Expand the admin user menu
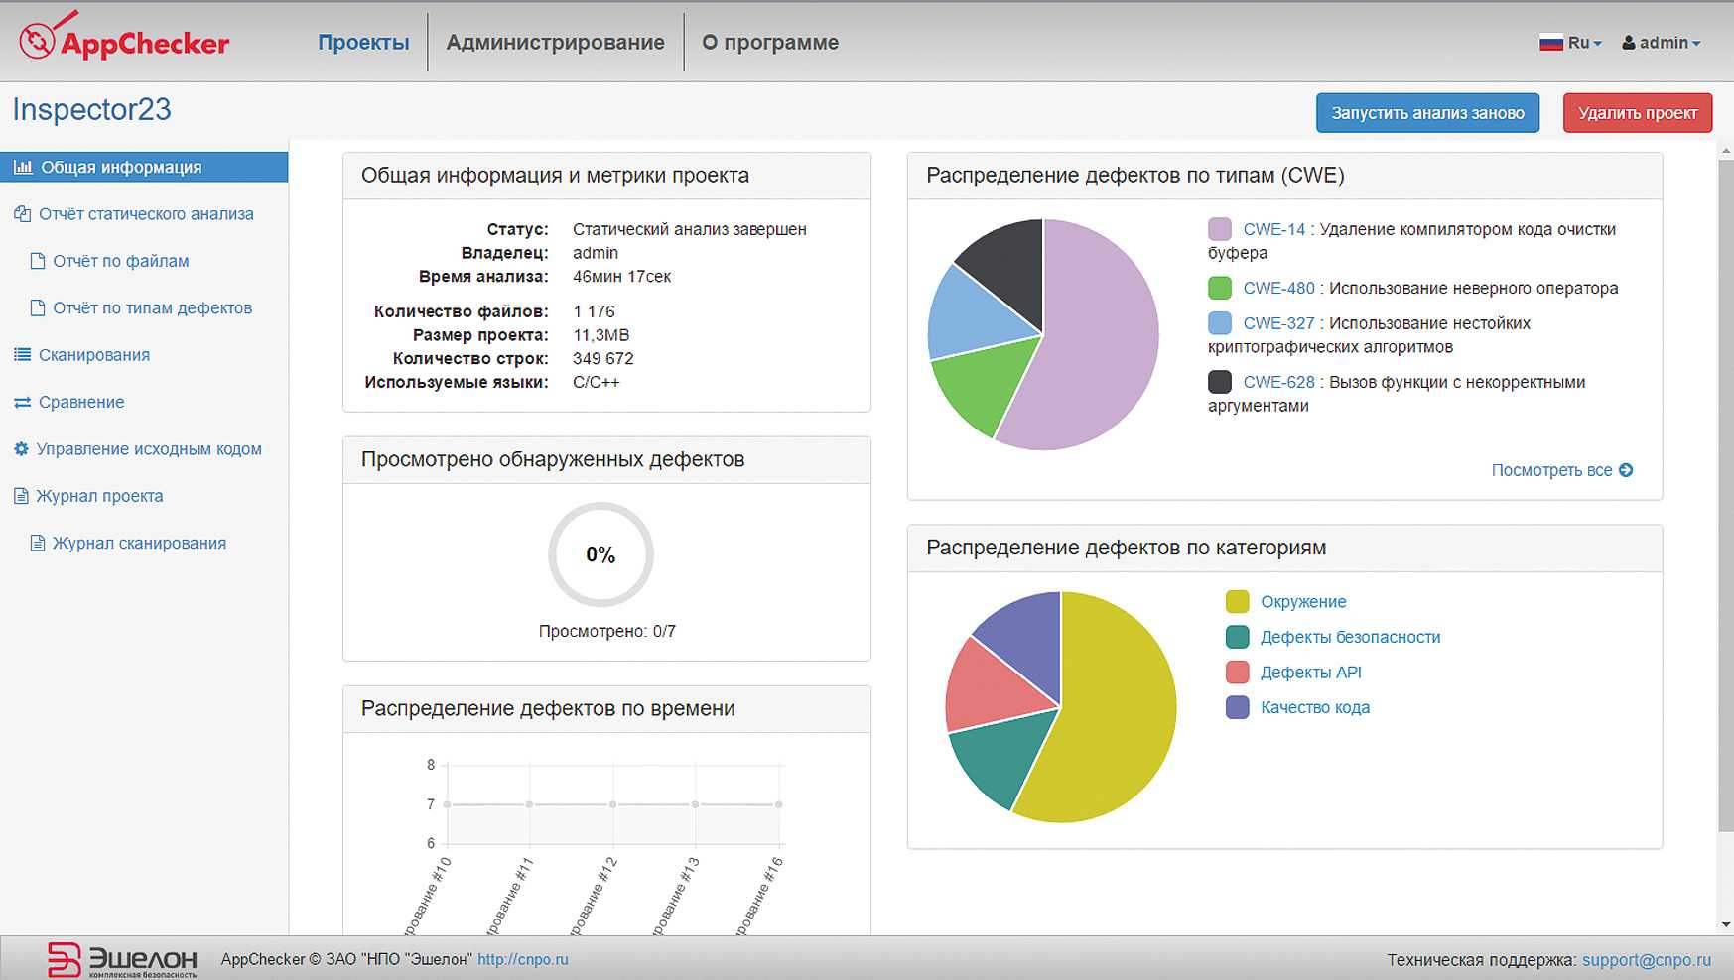Viewport: 1734px width, 980px height. pos(1661,43)
